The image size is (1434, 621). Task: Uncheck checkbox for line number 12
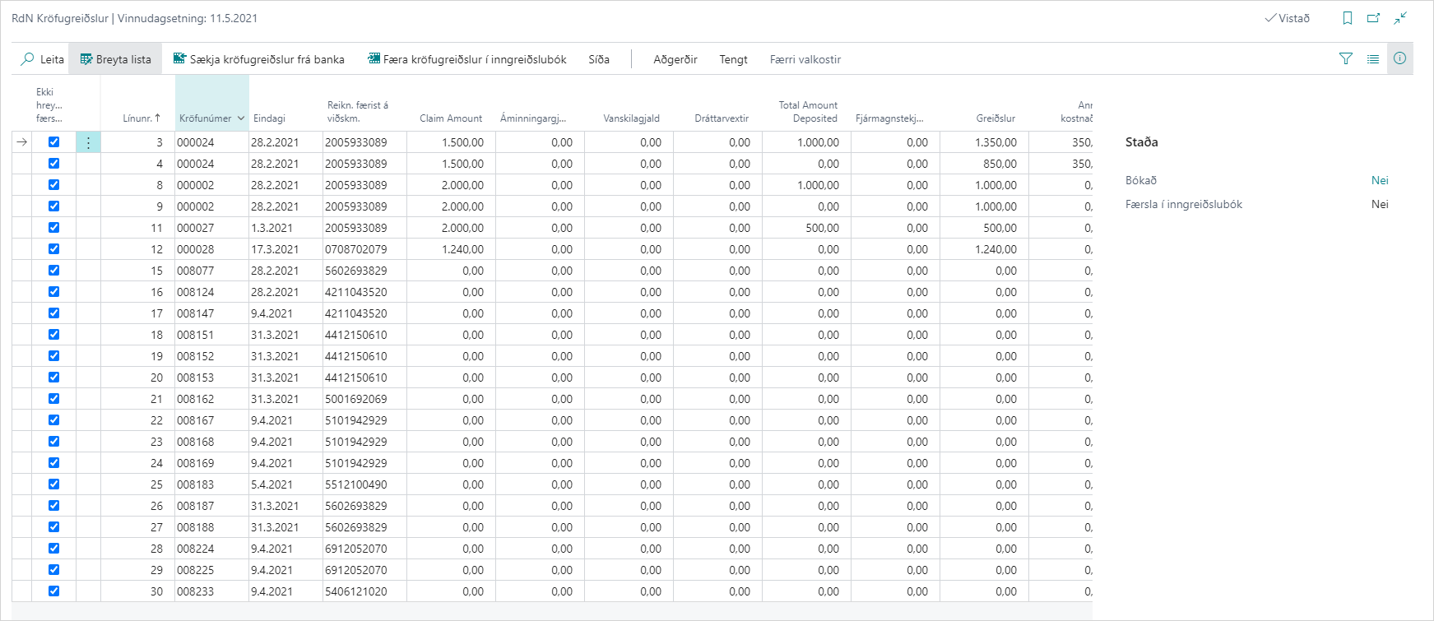coord(54,249)
